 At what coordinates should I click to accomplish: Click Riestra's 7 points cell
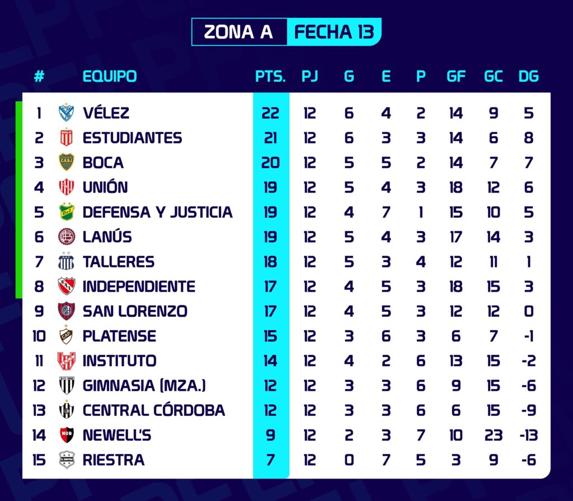click(x=270, y=460)
